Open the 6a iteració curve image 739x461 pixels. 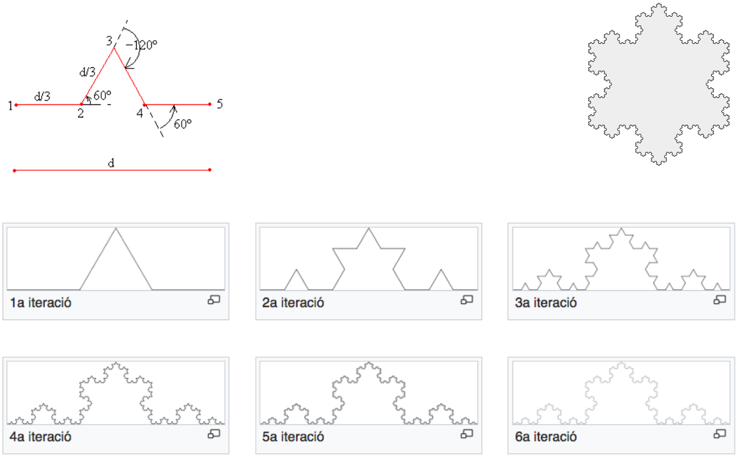[x=621, y=393]
